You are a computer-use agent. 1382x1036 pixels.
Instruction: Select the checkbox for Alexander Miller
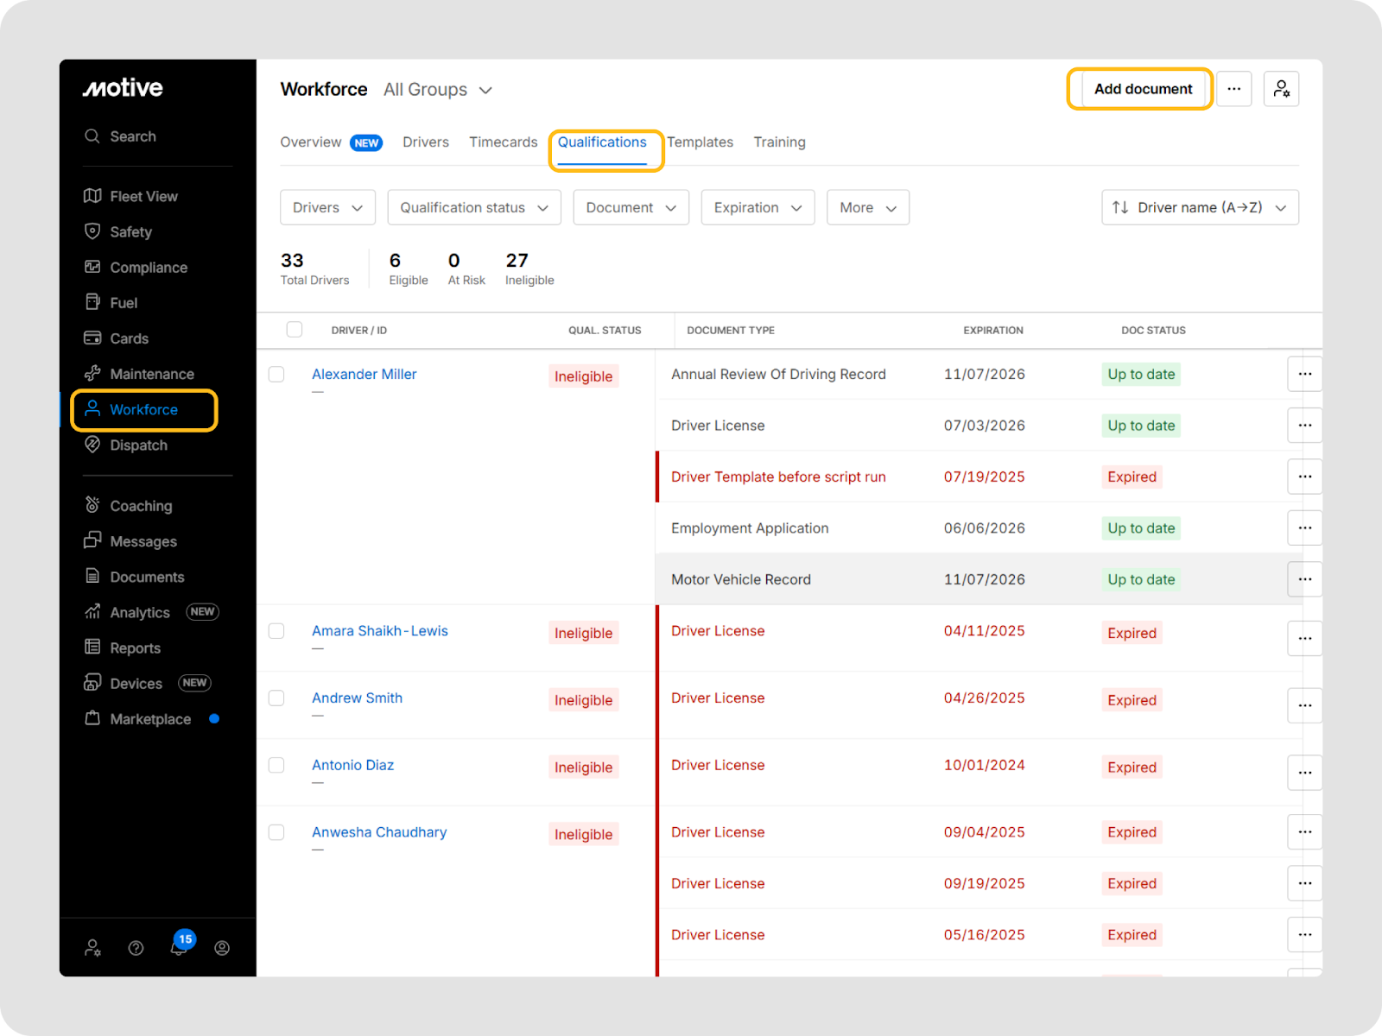coord(276,375)
